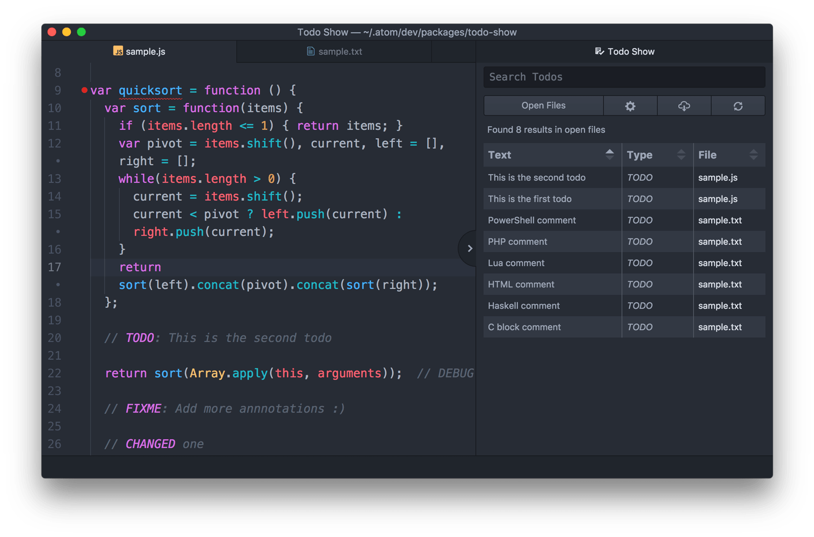
Task: Click the document icon on the sample.txt tab
Action: [309, 51]
